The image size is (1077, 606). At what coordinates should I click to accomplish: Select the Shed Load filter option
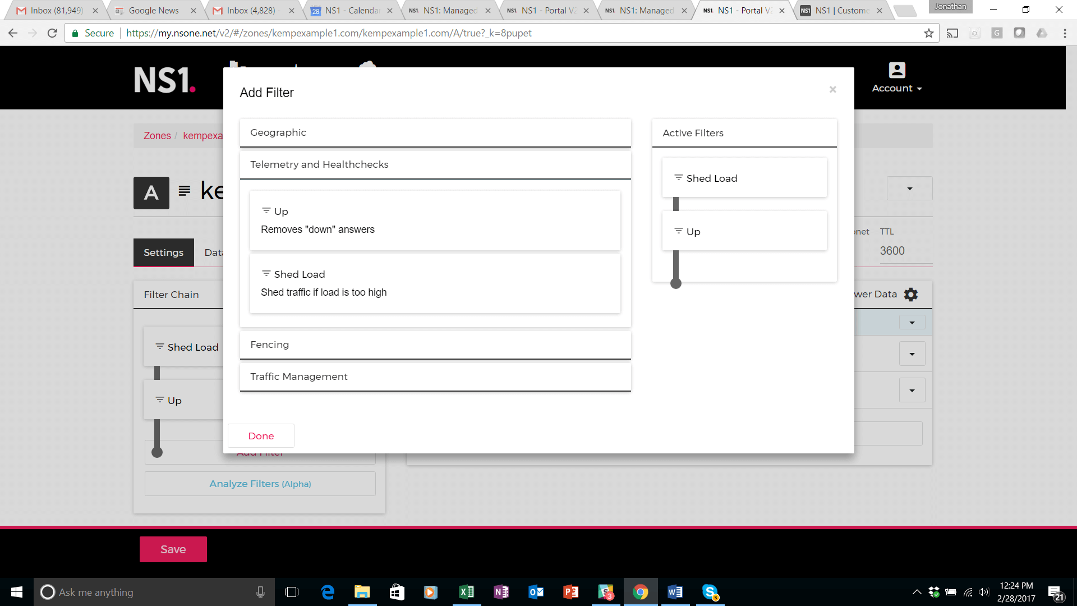[x=435, y=283]
